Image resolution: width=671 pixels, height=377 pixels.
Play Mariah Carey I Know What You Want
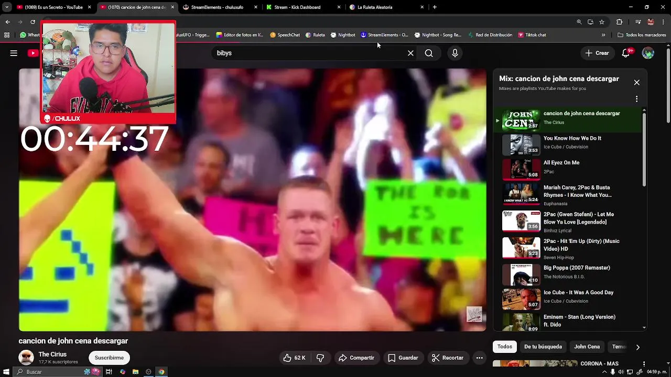pyautogui.click(x=569, y=195)
